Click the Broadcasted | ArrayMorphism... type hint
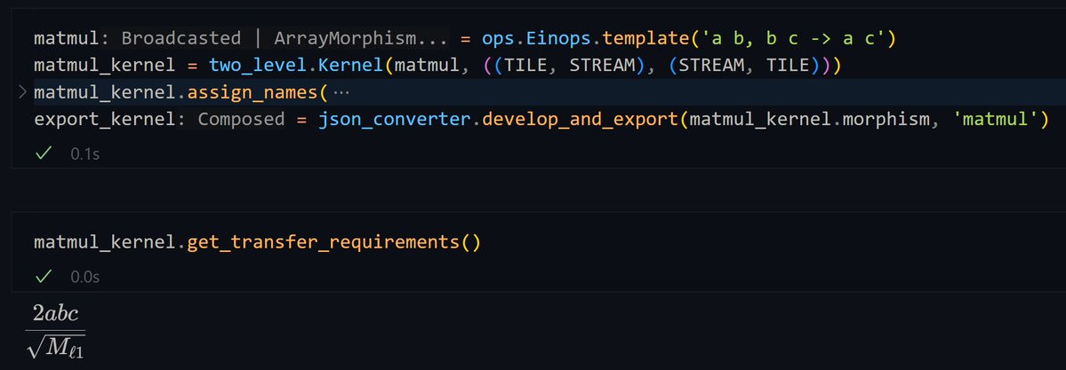This screenshot has width=1066, height=370. (x=285, y=38)
